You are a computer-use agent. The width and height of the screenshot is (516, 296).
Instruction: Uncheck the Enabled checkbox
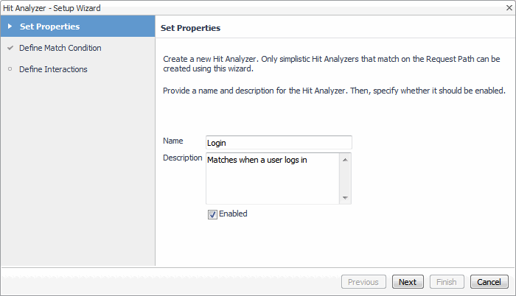pos(212,214)
